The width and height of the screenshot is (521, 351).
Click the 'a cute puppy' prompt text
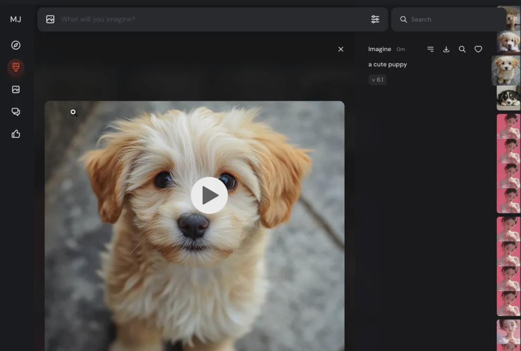(x=387, y=65)
